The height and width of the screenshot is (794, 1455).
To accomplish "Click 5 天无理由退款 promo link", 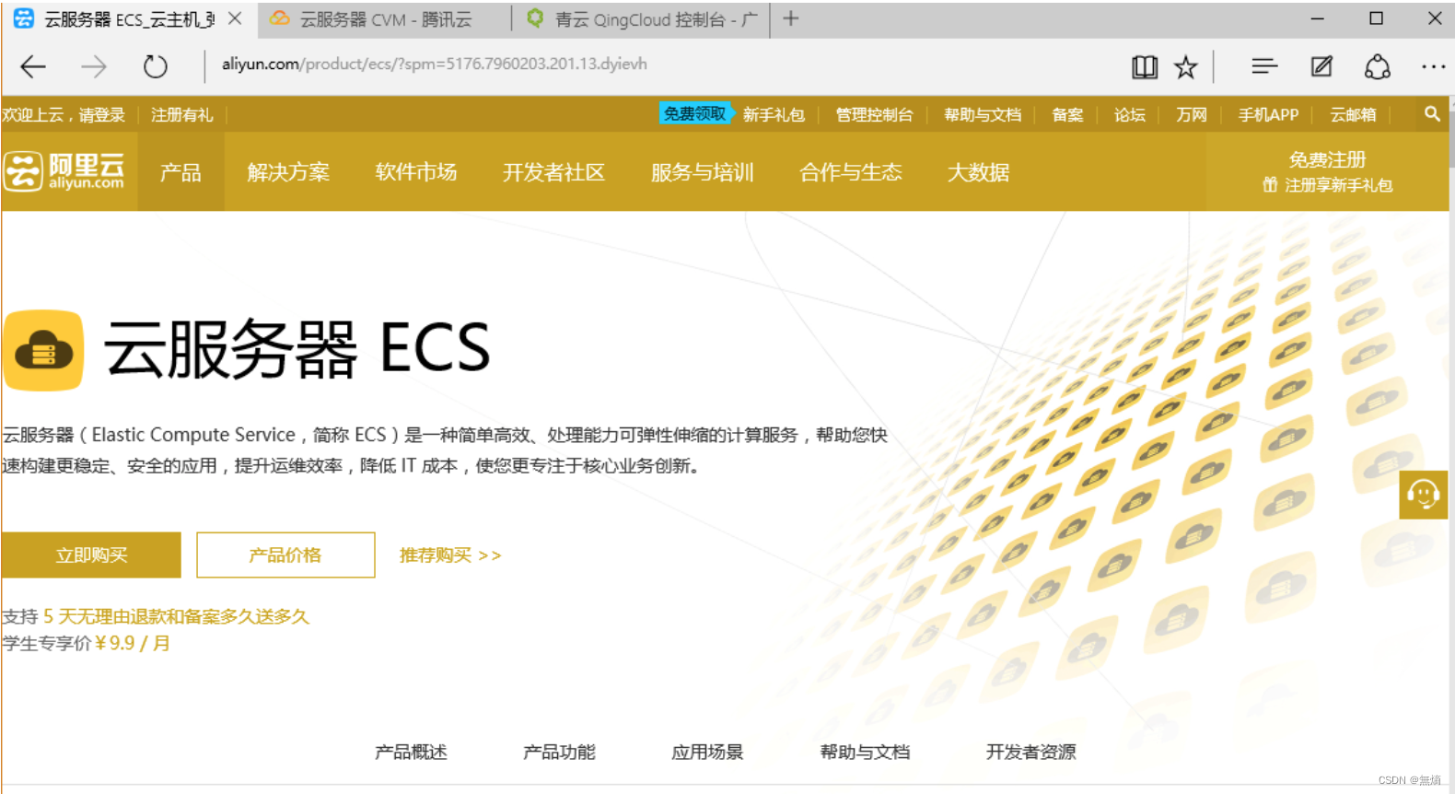I will [176, 616].
